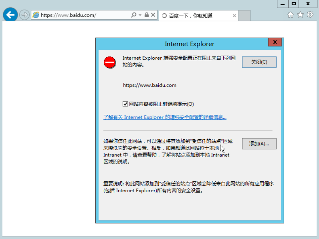Click the 关闭(C) button
This screenshot has width=319, height=239.
[259, 62]
